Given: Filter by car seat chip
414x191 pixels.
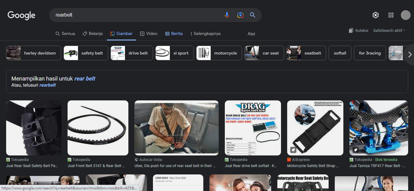Looking at the screenshot, I should 264,53.
